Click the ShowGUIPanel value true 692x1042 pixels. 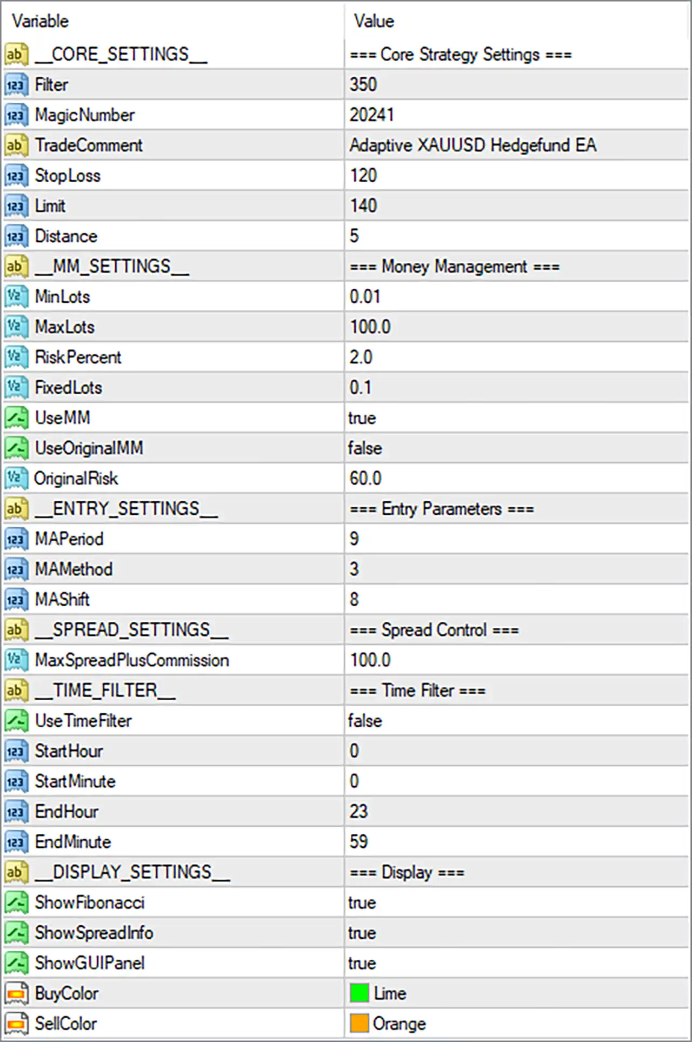pyautogui.click(x=362, y=963)
